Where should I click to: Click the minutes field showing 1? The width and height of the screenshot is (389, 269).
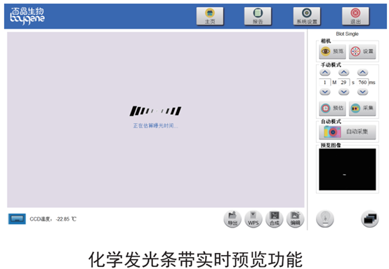[x=324, y=83]
